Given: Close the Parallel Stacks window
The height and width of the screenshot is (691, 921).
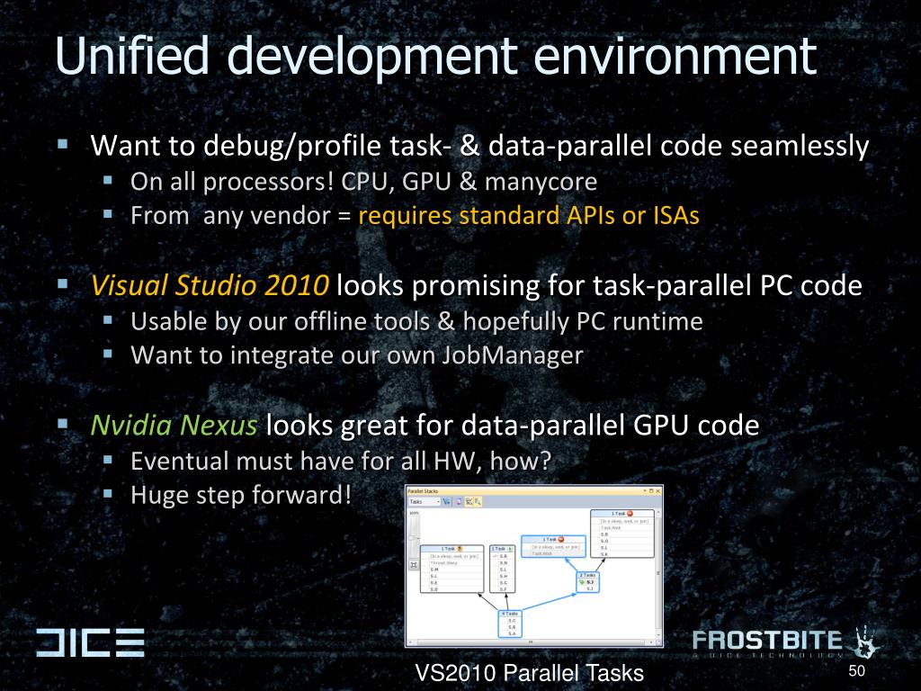Looking at the screenshot, I should tap(657, 491).
